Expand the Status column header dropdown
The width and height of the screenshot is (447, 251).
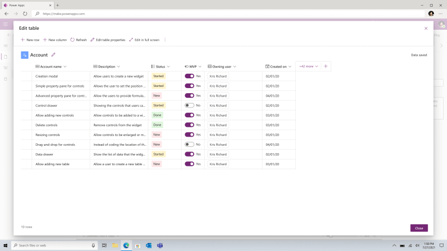(x=168, y=66)
